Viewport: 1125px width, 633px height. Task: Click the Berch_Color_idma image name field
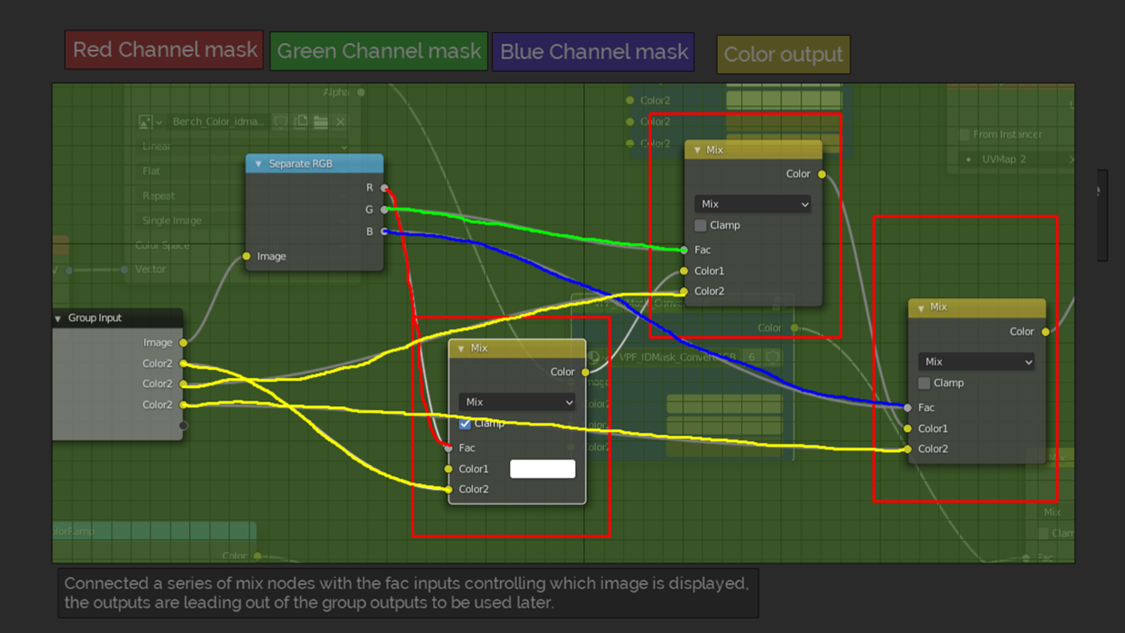217,121
